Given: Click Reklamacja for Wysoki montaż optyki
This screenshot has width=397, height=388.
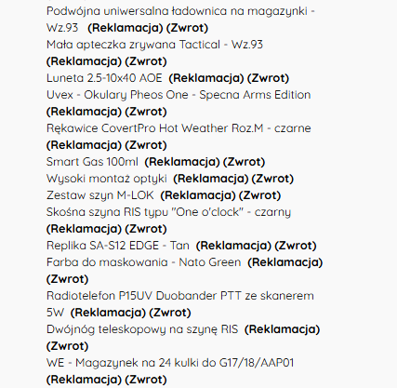Looking at the screenshot, I should coord(211,179).
